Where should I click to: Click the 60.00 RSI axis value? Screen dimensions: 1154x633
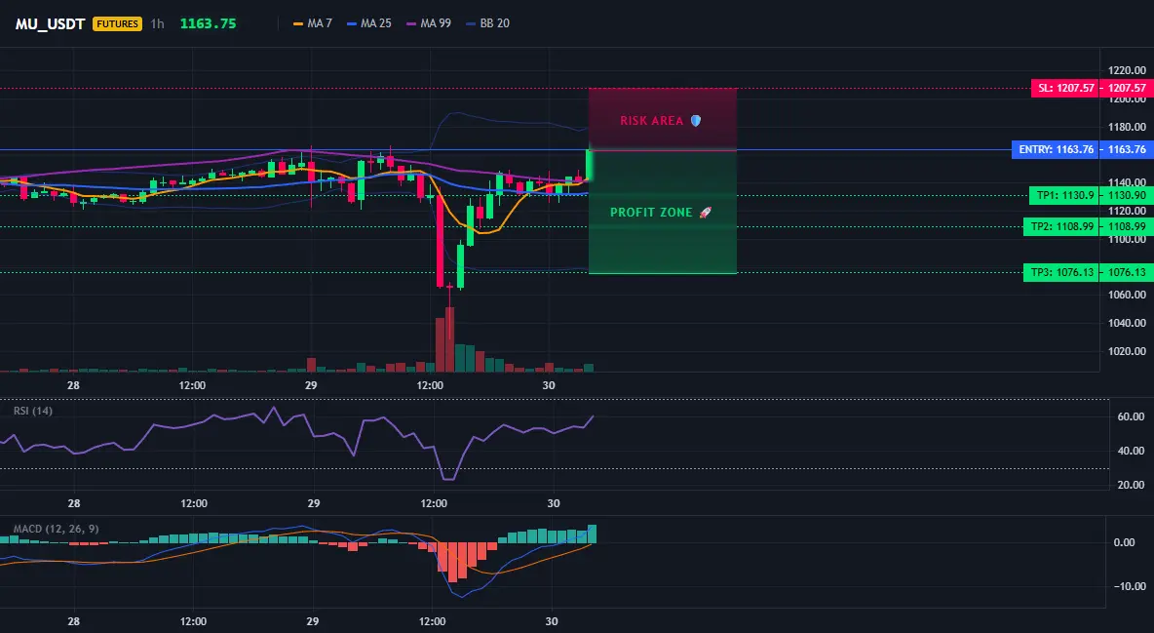[x=1131, y=416]
